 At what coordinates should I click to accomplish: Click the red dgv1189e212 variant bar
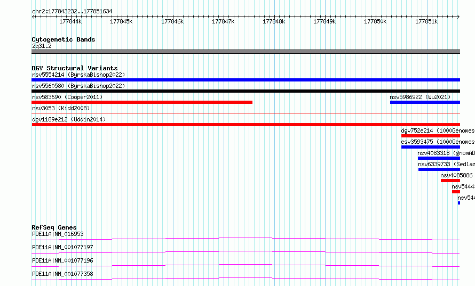tap(246, 125)
